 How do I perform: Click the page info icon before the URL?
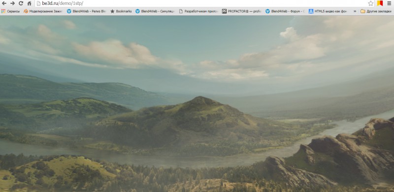click(38, 3)
